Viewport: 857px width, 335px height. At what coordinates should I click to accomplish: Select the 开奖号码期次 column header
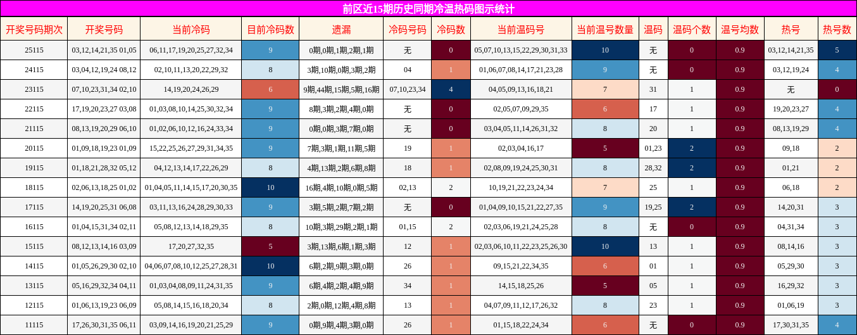34,29
